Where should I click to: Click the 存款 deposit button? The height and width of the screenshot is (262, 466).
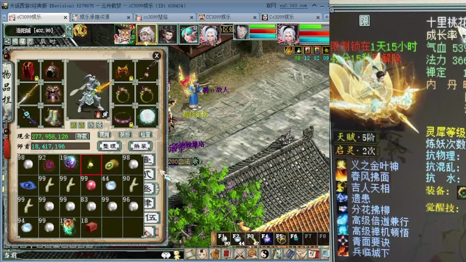[82, 136]
